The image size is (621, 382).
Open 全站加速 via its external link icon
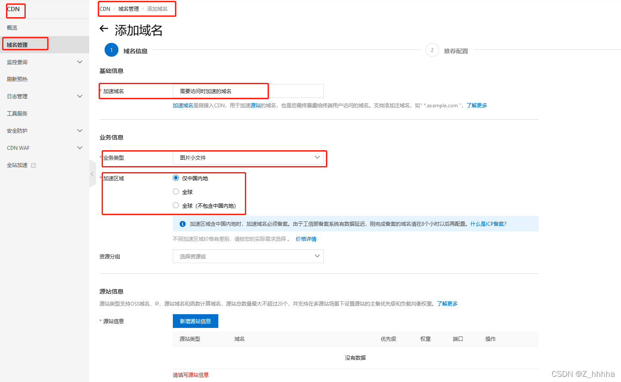pos(34,164)
